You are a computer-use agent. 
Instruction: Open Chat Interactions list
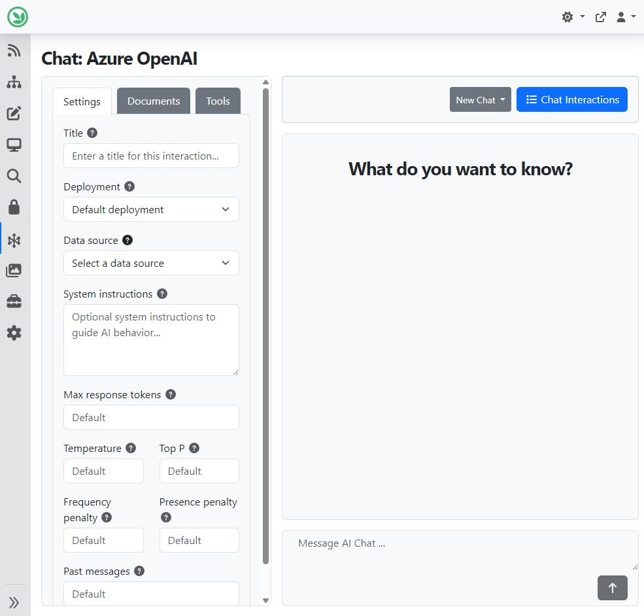point(571,99)
